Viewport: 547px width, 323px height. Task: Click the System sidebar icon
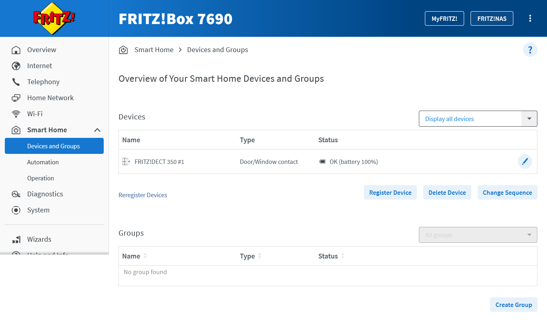(16, 210)
